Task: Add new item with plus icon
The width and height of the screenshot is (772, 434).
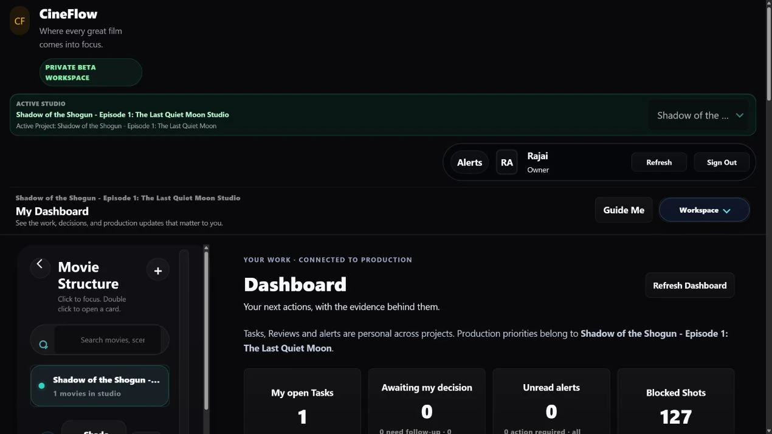Action: [x=158, y=270]
